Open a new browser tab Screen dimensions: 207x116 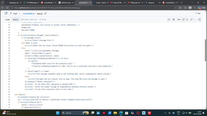(x=182, y=3)
